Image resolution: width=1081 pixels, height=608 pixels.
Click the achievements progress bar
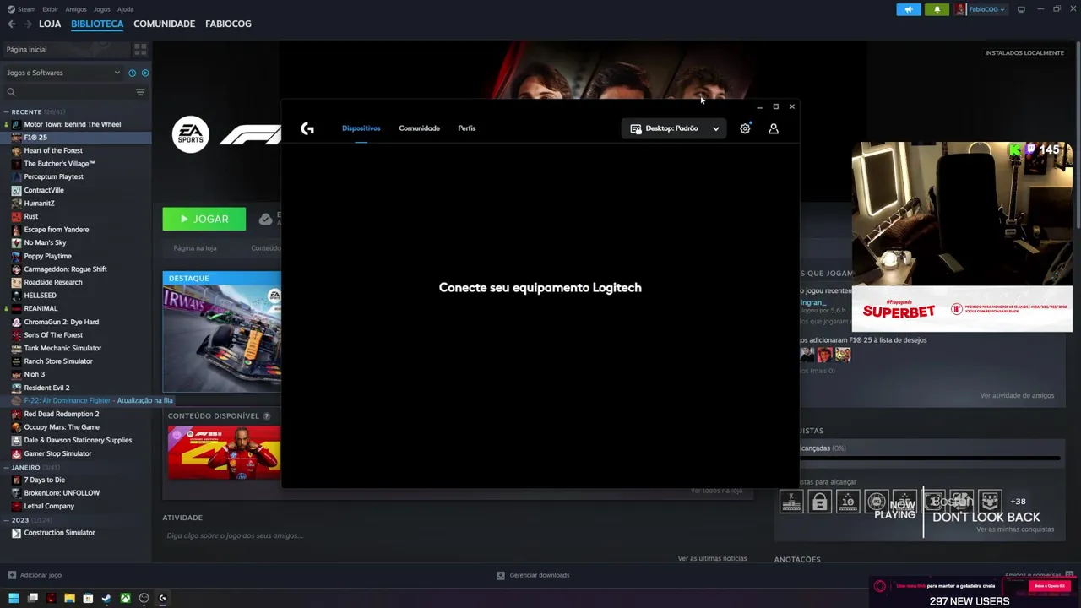tap(930, 459)
